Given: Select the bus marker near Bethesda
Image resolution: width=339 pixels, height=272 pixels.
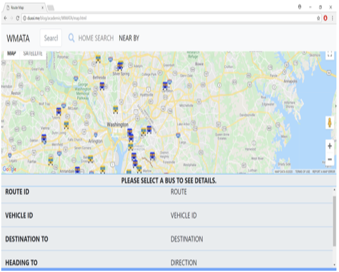Looking at the screenshot, I should tap(102, 86).
